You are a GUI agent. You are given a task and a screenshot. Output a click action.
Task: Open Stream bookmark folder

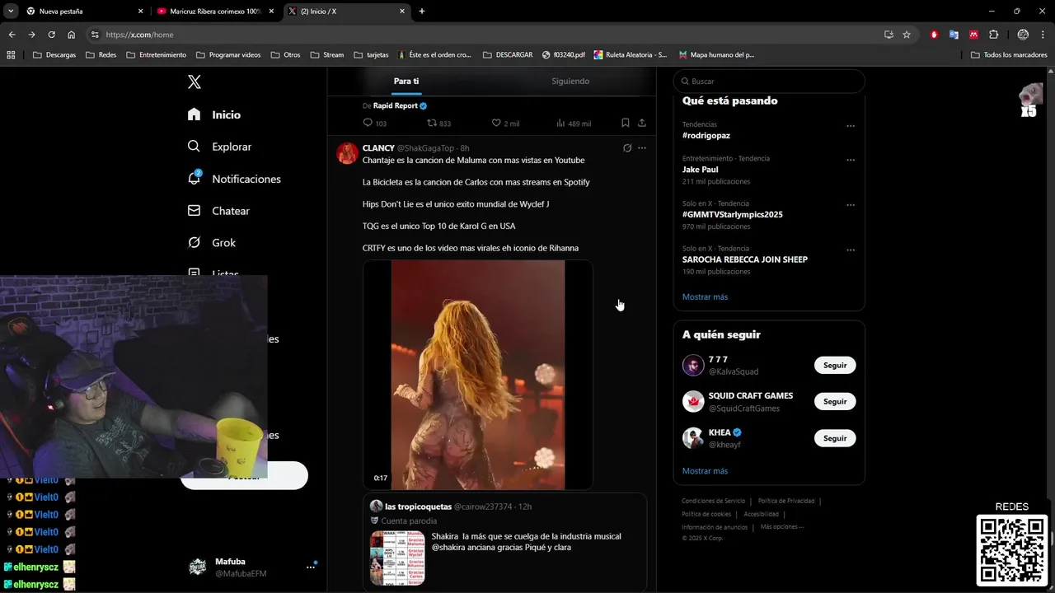(x=327, y=54)
